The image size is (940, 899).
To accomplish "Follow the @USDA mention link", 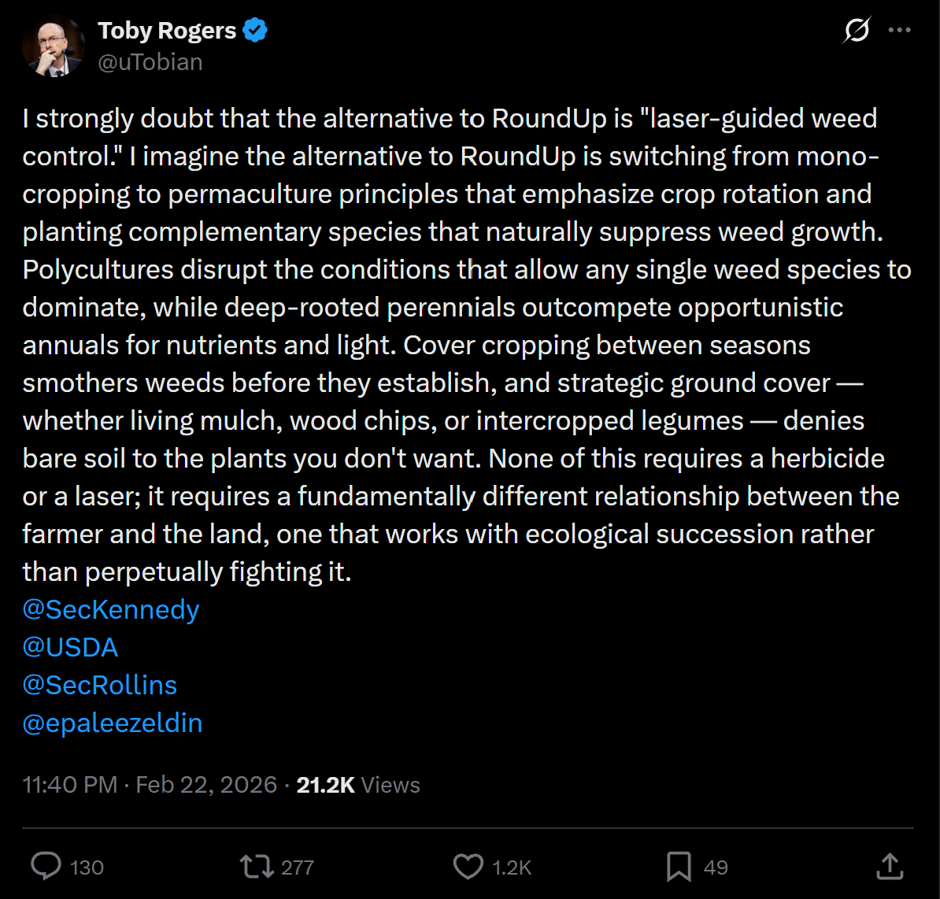I will [71, 648].
